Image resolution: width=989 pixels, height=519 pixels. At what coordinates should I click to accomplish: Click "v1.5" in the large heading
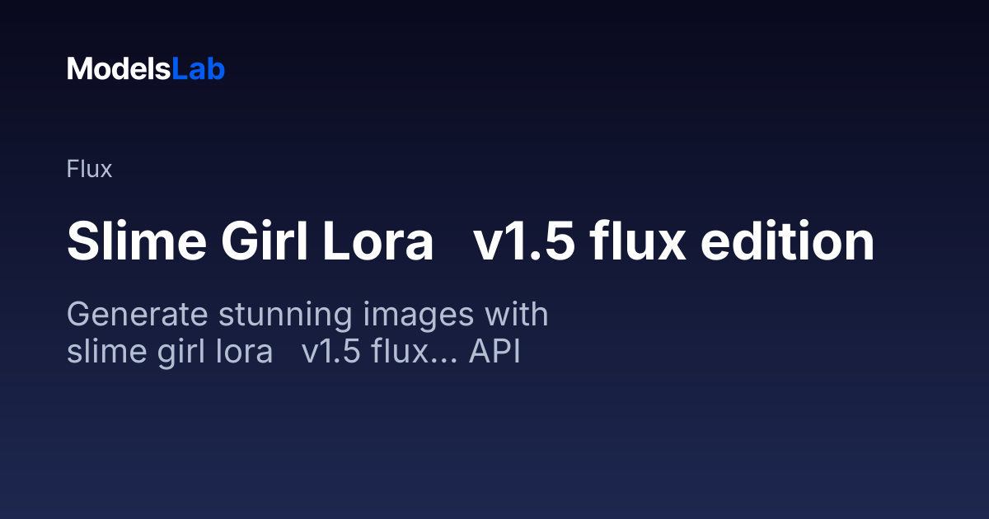(x=523, y=242)
